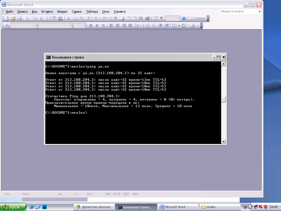Toggle bold Ж formatting
This screenshot has height=211, width=281.
point(91,26)
